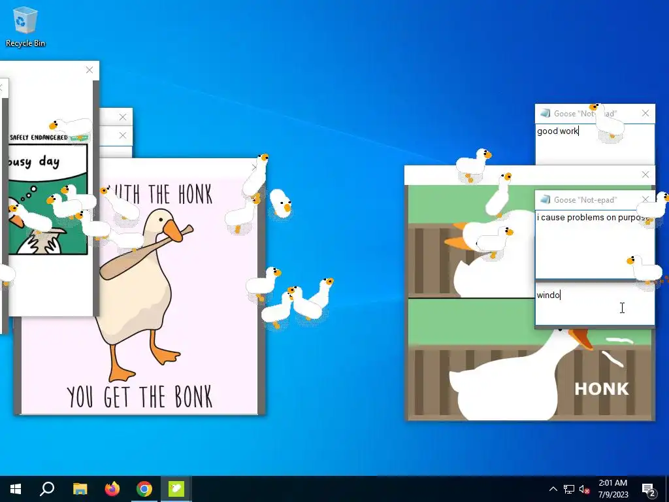This screenshot has width=669, height=502.
Task: Select the goose app taskbar icon
Action: (176, 489)
